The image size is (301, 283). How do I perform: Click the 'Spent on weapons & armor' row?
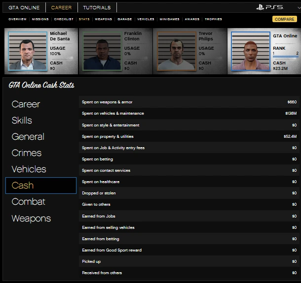(x=189, y=102)
